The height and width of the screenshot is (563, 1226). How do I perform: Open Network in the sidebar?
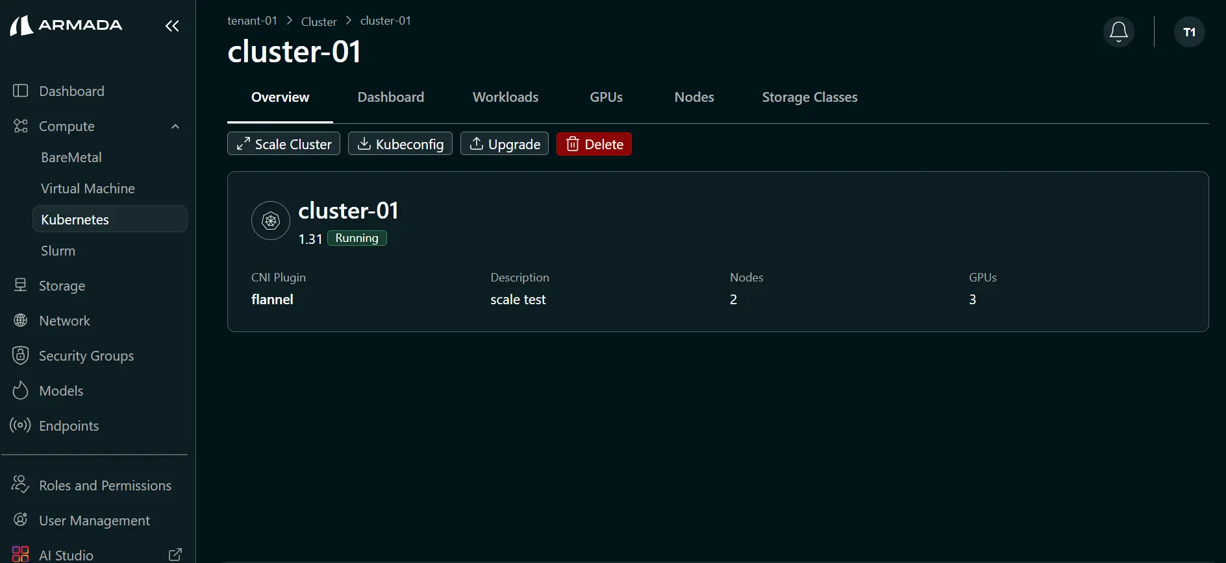[x=64, y=320]
